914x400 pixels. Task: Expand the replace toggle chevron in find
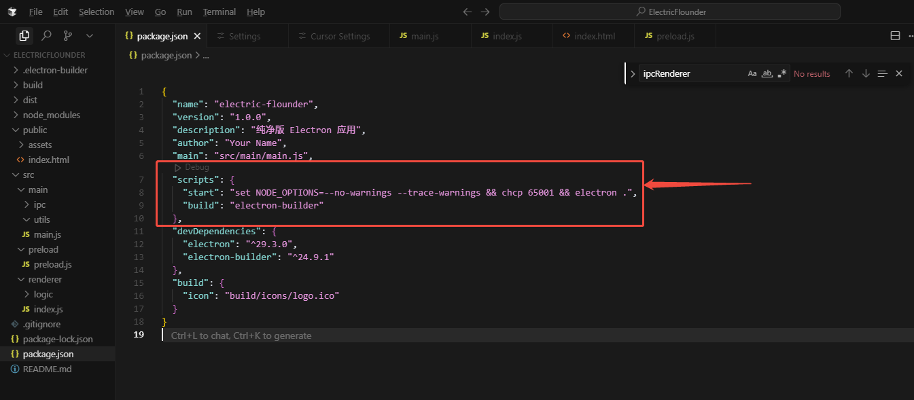[x=633, y=73]
